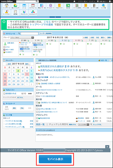The width and height of the screenshot is (113, 168).
Task: Check the 製品販促計画 project checkbox
Action: 37,118
